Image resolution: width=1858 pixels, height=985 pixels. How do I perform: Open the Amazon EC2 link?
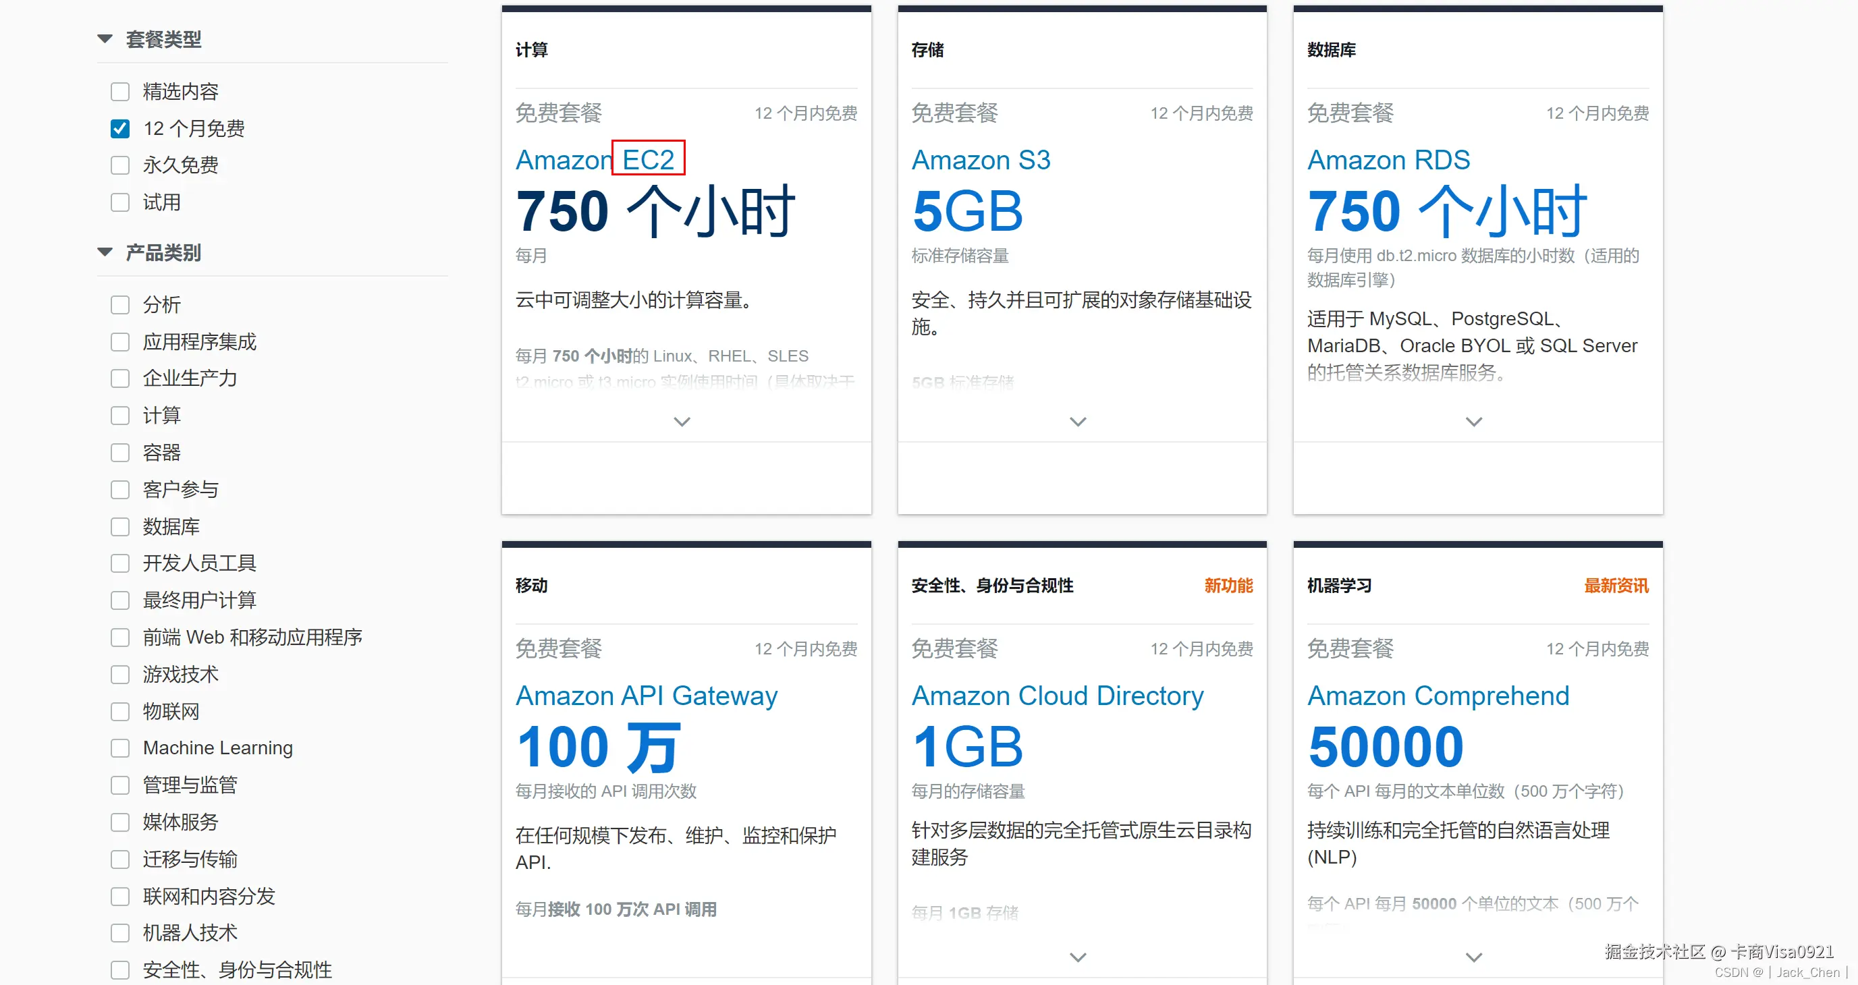595,160
